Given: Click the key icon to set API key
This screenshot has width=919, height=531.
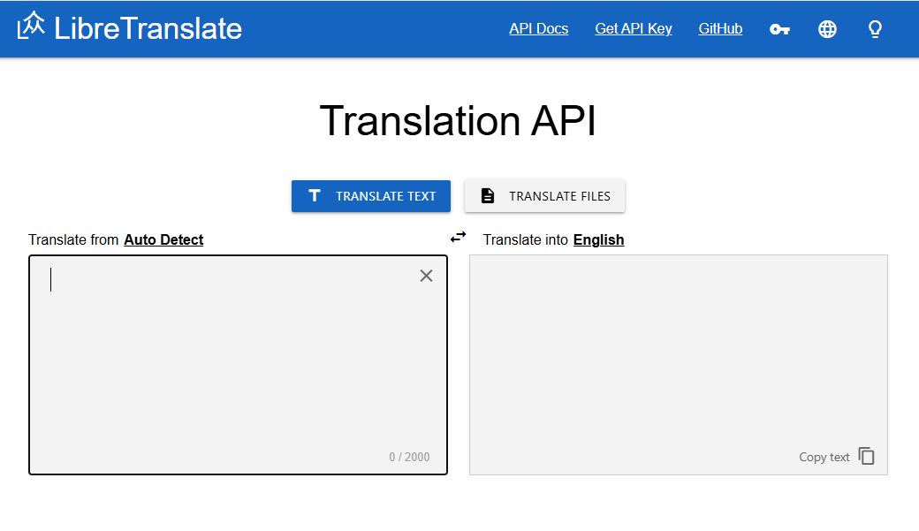Looking at the screenshot, I should coord(779,29).
